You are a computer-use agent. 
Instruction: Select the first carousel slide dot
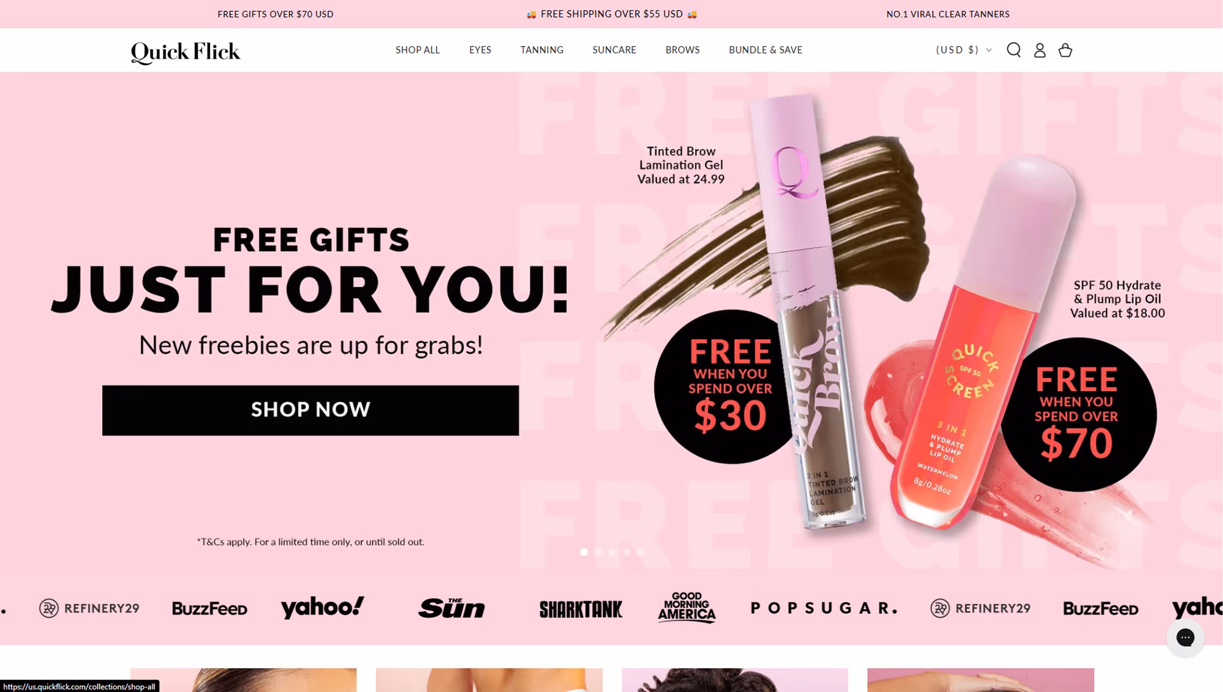point(584,552)
